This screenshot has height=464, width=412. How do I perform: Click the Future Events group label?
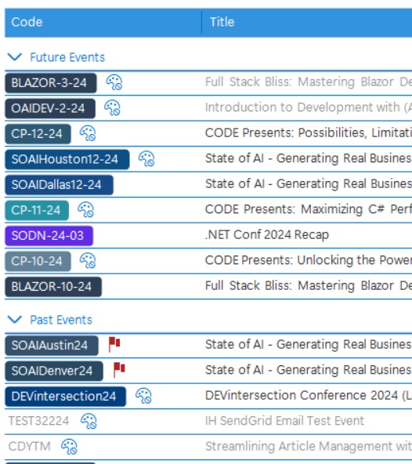point(67,57)
